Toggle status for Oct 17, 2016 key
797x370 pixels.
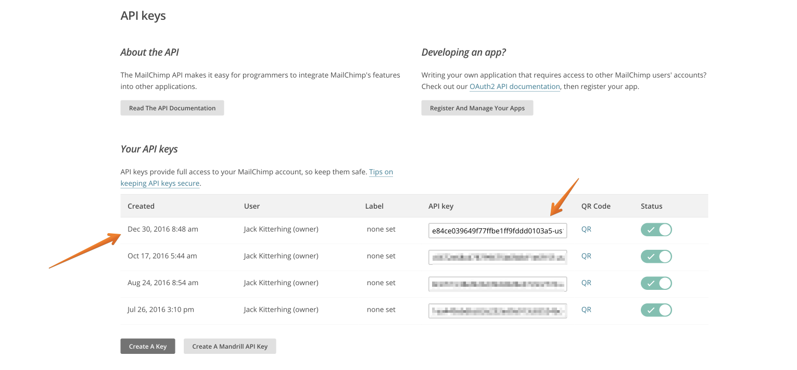point(656,257)
